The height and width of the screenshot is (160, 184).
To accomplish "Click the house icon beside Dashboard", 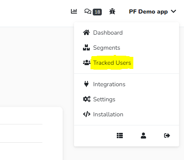I will 86,32.
